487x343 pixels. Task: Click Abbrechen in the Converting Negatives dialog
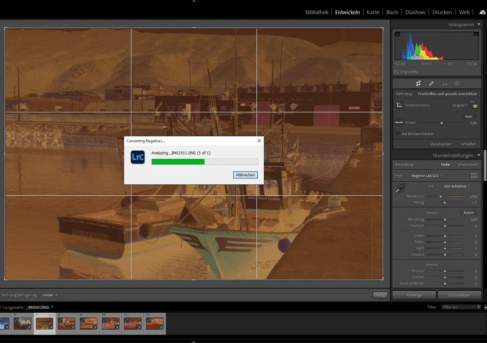click(x=245, y=175)
